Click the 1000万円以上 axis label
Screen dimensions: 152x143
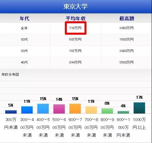pos(139,123)
